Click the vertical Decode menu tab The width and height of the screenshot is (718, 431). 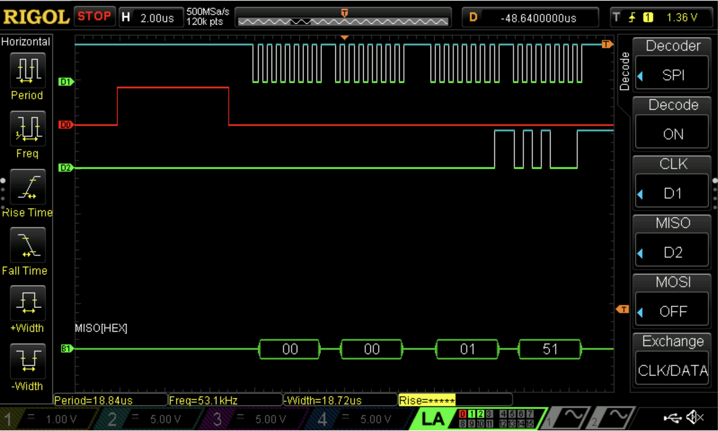point(624,71)
